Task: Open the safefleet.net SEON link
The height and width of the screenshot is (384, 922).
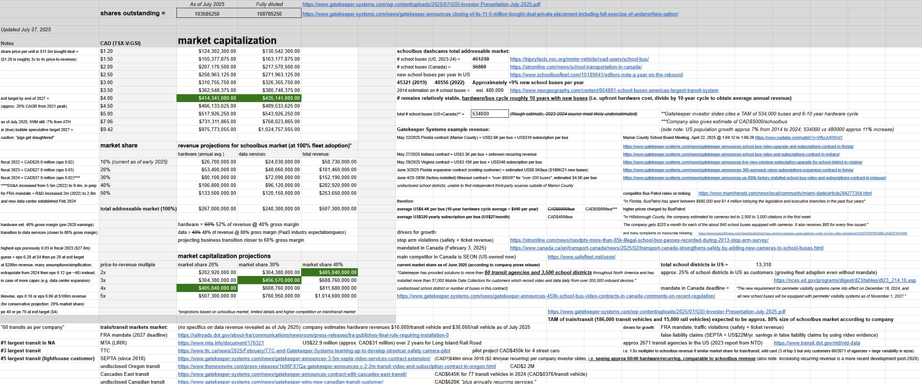Action: click(x=581, y=257)
